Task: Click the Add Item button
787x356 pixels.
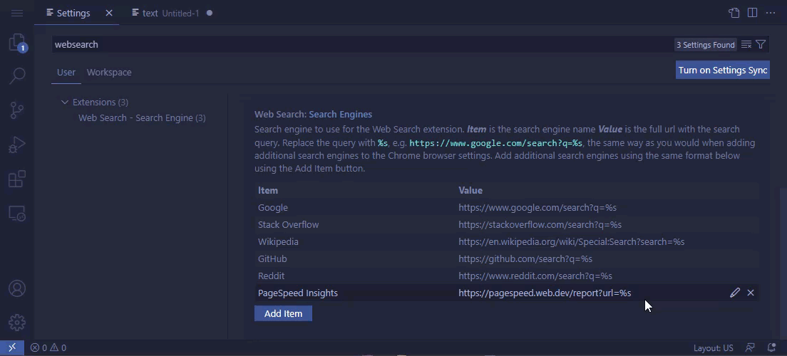Action: (283, 313)
